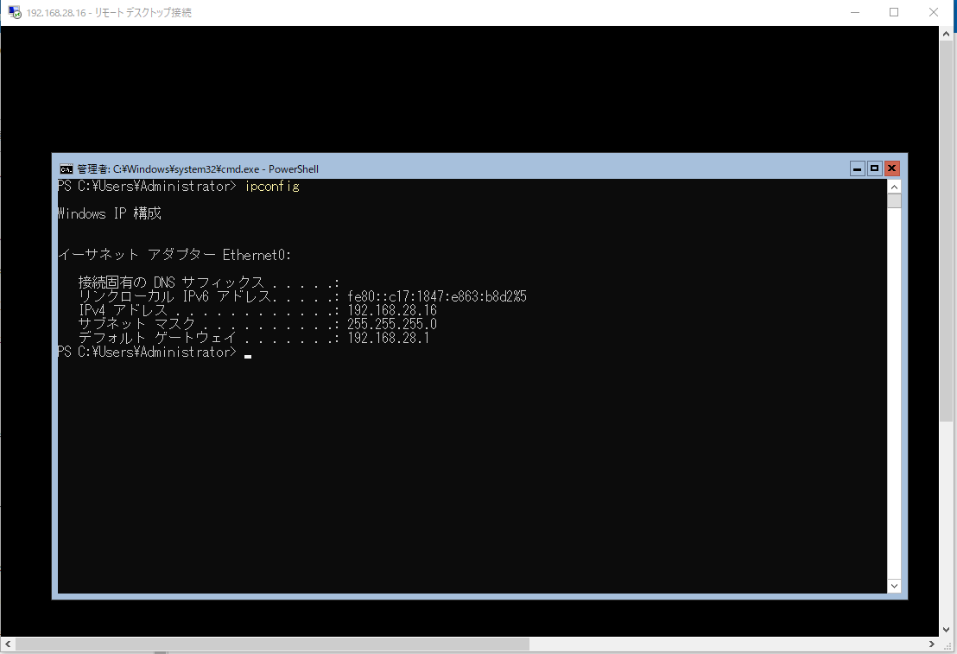The image size is (957, 654).
Task: Click the remote desktop vertical scroll down arrow
Action: (x=946, y=630)
